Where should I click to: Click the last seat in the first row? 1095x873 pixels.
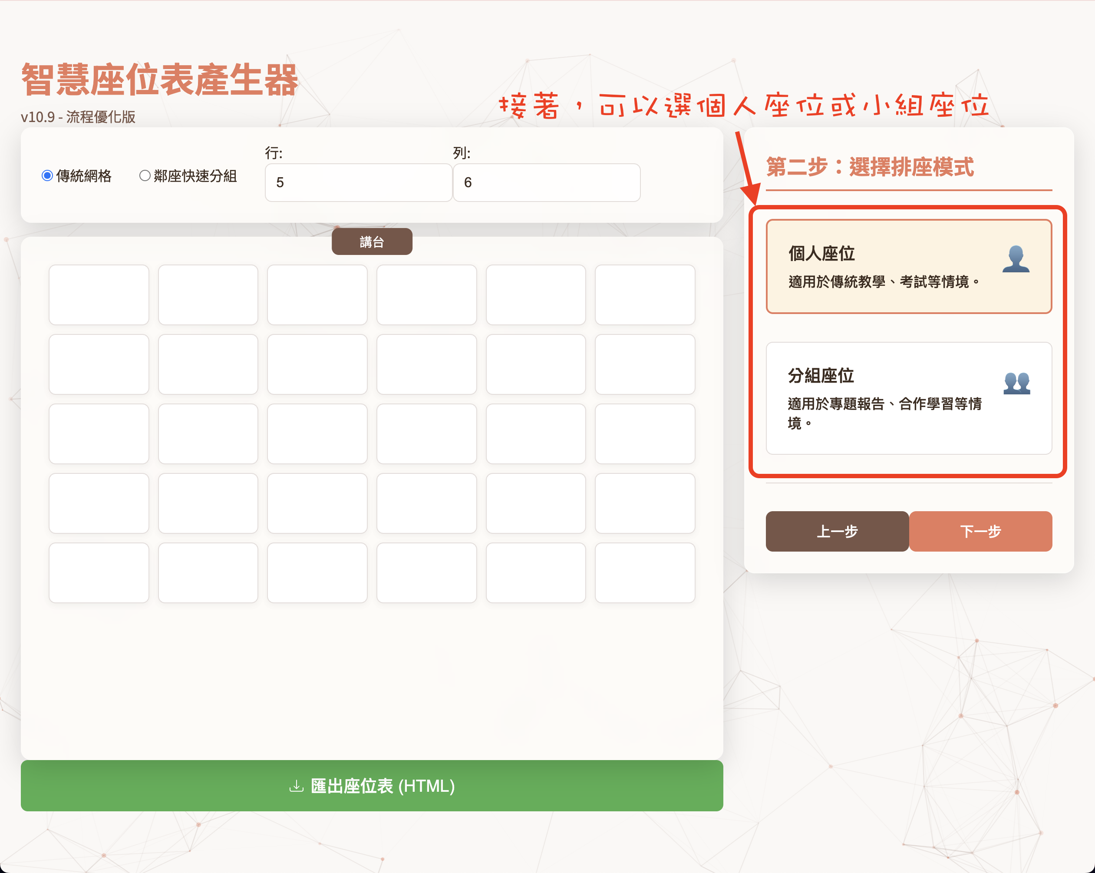click(x=646, y=295)
